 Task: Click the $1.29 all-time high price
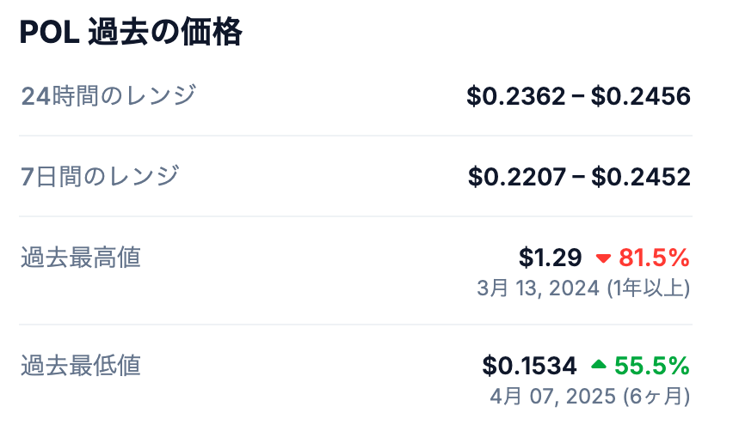(550, 257)
